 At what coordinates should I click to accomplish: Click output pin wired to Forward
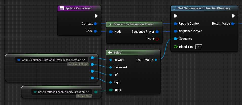coord(92,58)
